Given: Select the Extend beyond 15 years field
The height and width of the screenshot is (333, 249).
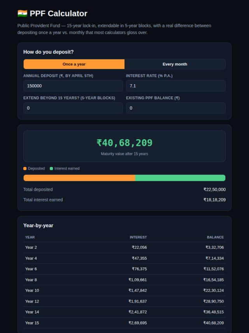Looking at the screenshot, I should click(73, 108).
